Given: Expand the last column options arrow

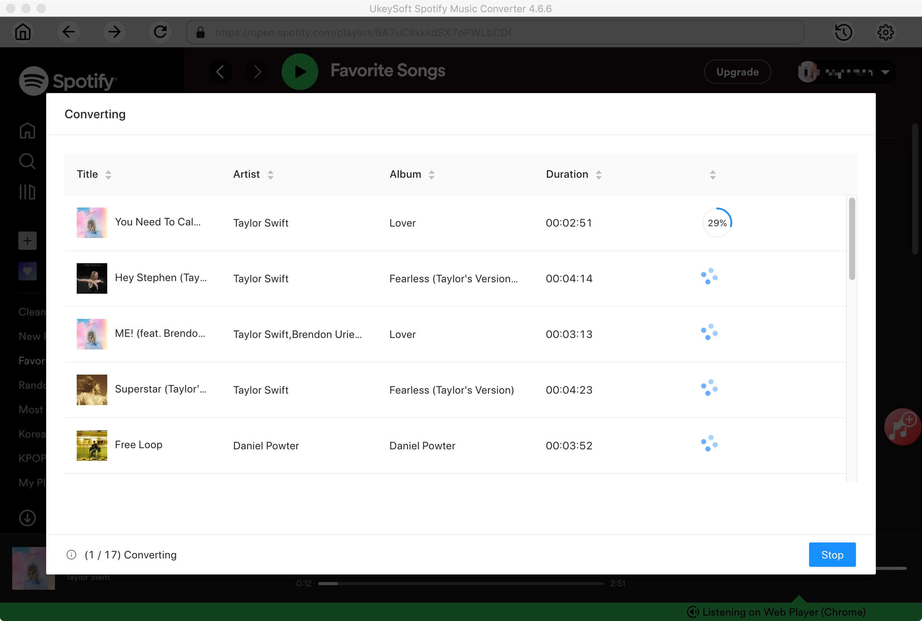Looking at the screenshot, I should point(712,175).
